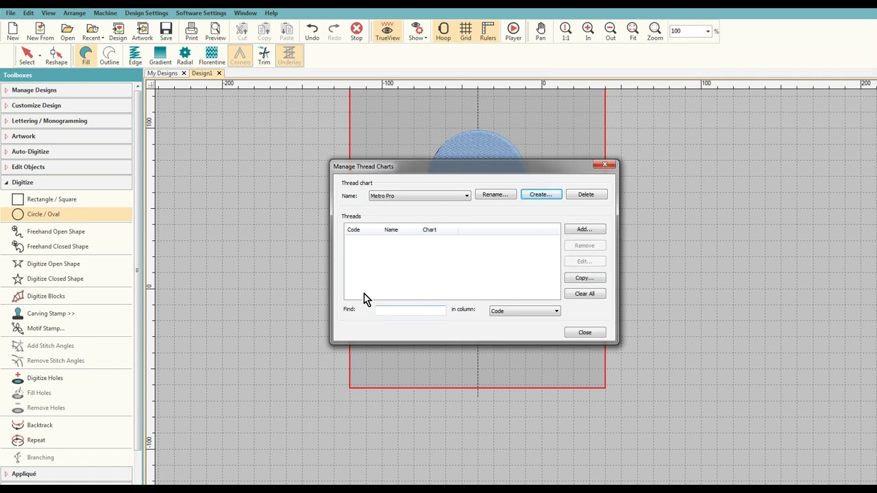Screen dimensions: 877x493
Task: Expand the Customize Design toolbox
Action: [x=66, y=105]
